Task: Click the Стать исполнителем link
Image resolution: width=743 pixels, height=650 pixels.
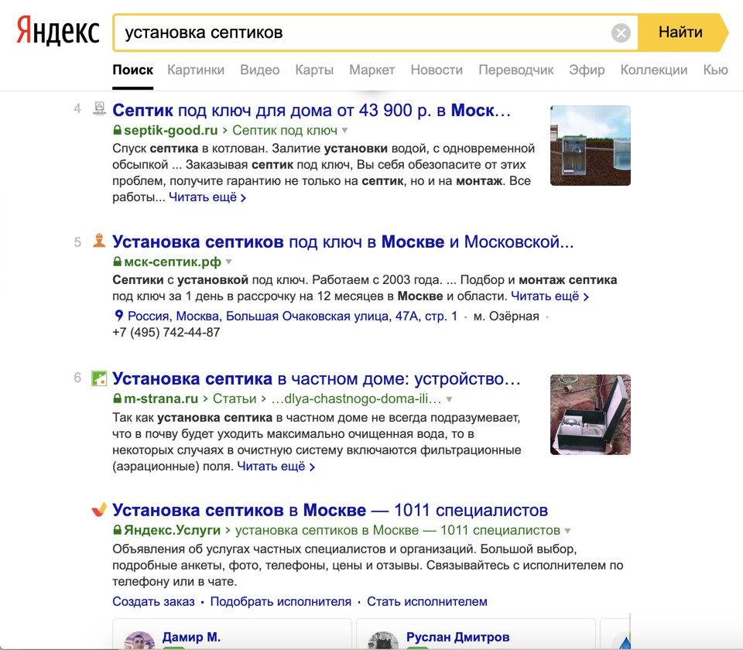Action: [x=427, y=602]
